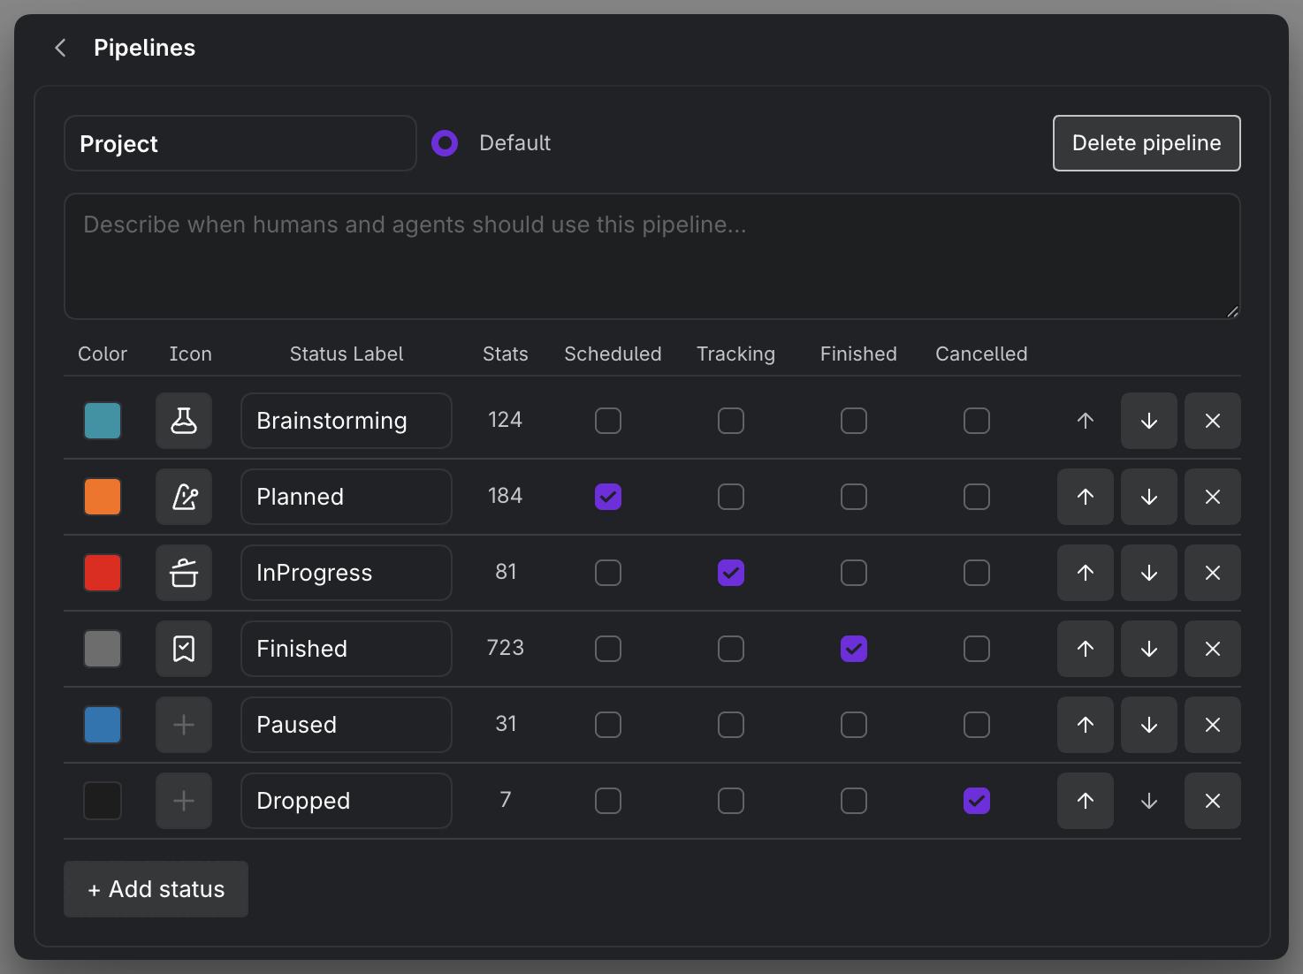Image resolution: width=1303 pixels, height=974 pixels.
Task: Enable Tracking for Brainstorming
Action: pos(731,421)
